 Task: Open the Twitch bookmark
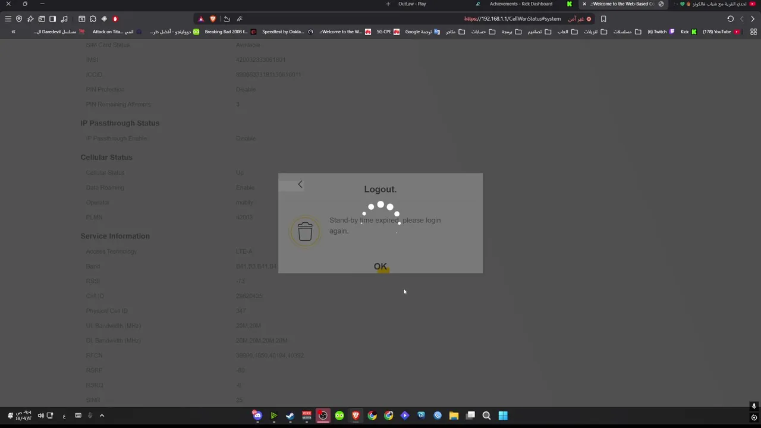coord(661,32)
